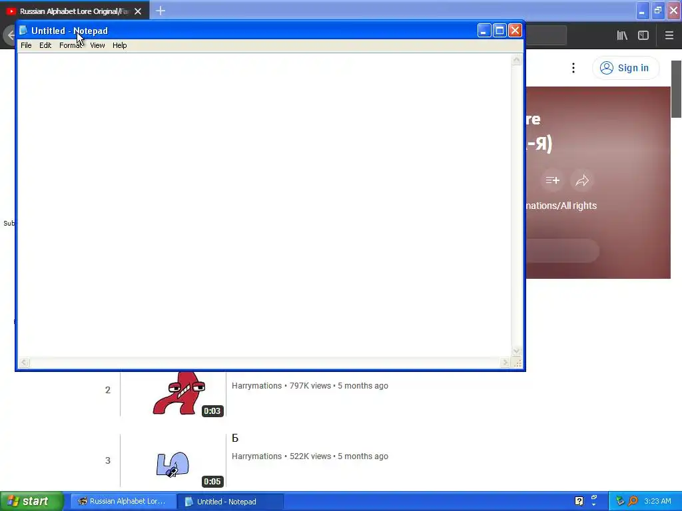This screenshot has width=682, height=511.
Task: Open the Help menu in Notepad
Action: (120, 45)
